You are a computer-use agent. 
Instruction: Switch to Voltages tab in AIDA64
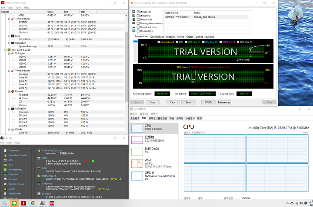tap(170, 37)
